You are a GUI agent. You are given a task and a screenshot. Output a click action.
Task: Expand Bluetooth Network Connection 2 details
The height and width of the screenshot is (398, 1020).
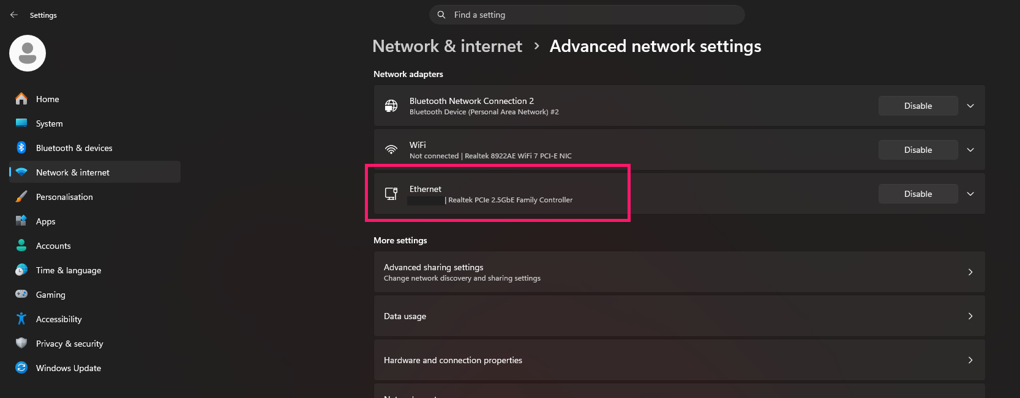(x=970, y=106)
